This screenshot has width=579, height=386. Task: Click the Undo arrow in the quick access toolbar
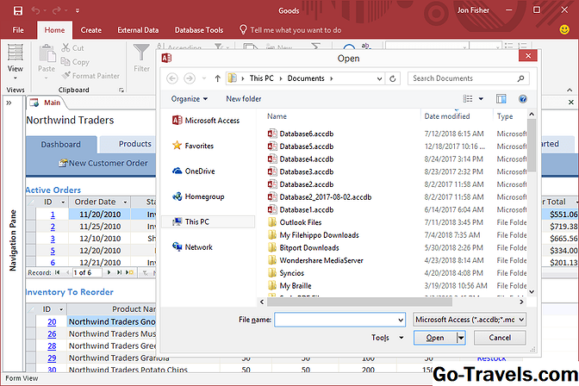35,10
